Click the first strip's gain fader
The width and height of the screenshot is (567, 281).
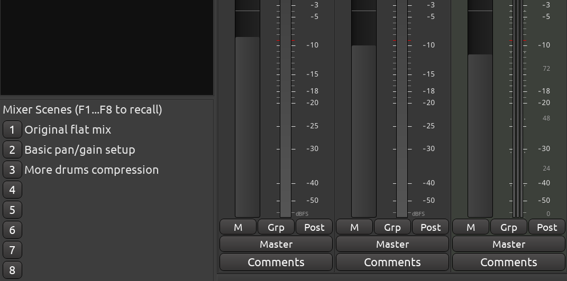click(x=248, y=108)
